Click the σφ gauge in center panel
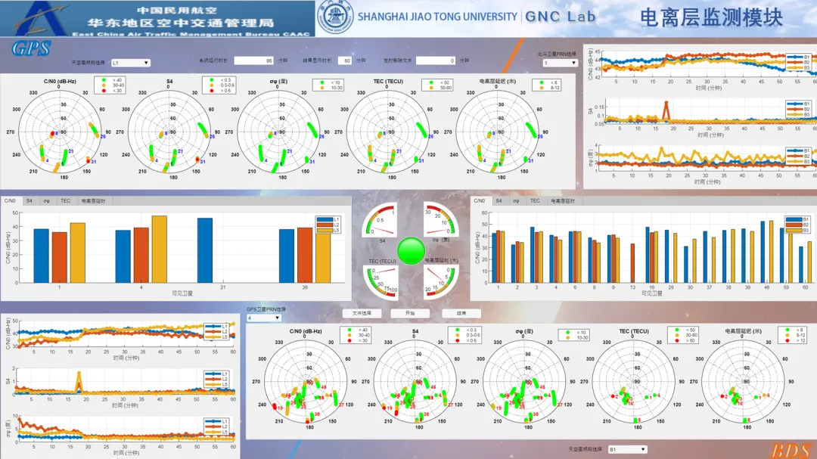The width and height of the screenshot is (817, 459). pyautogui.click(x=441, y=220)
